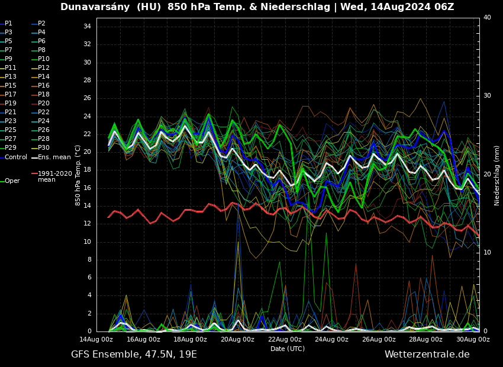The height and width of the screenshot is (367, 503).
Task: Click the P14 legend label
Action: click(43, 77)
